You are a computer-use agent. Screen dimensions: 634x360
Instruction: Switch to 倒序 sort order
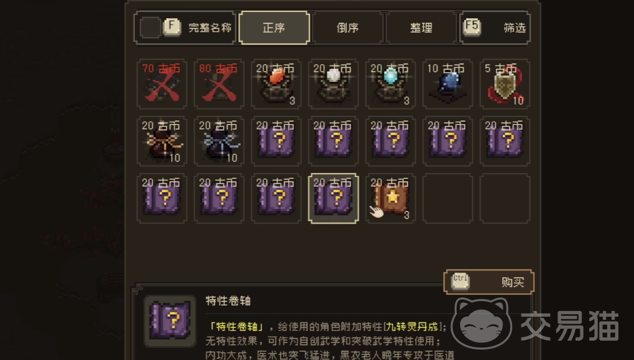[x=347, y=28]
